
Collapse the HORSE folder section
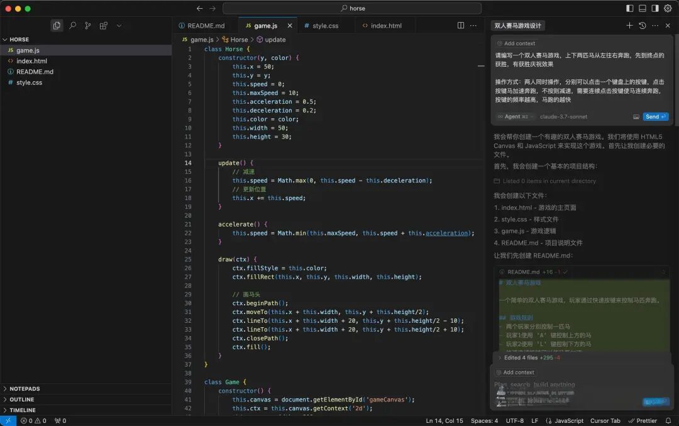pyautogui.click(x=86, y=40)
